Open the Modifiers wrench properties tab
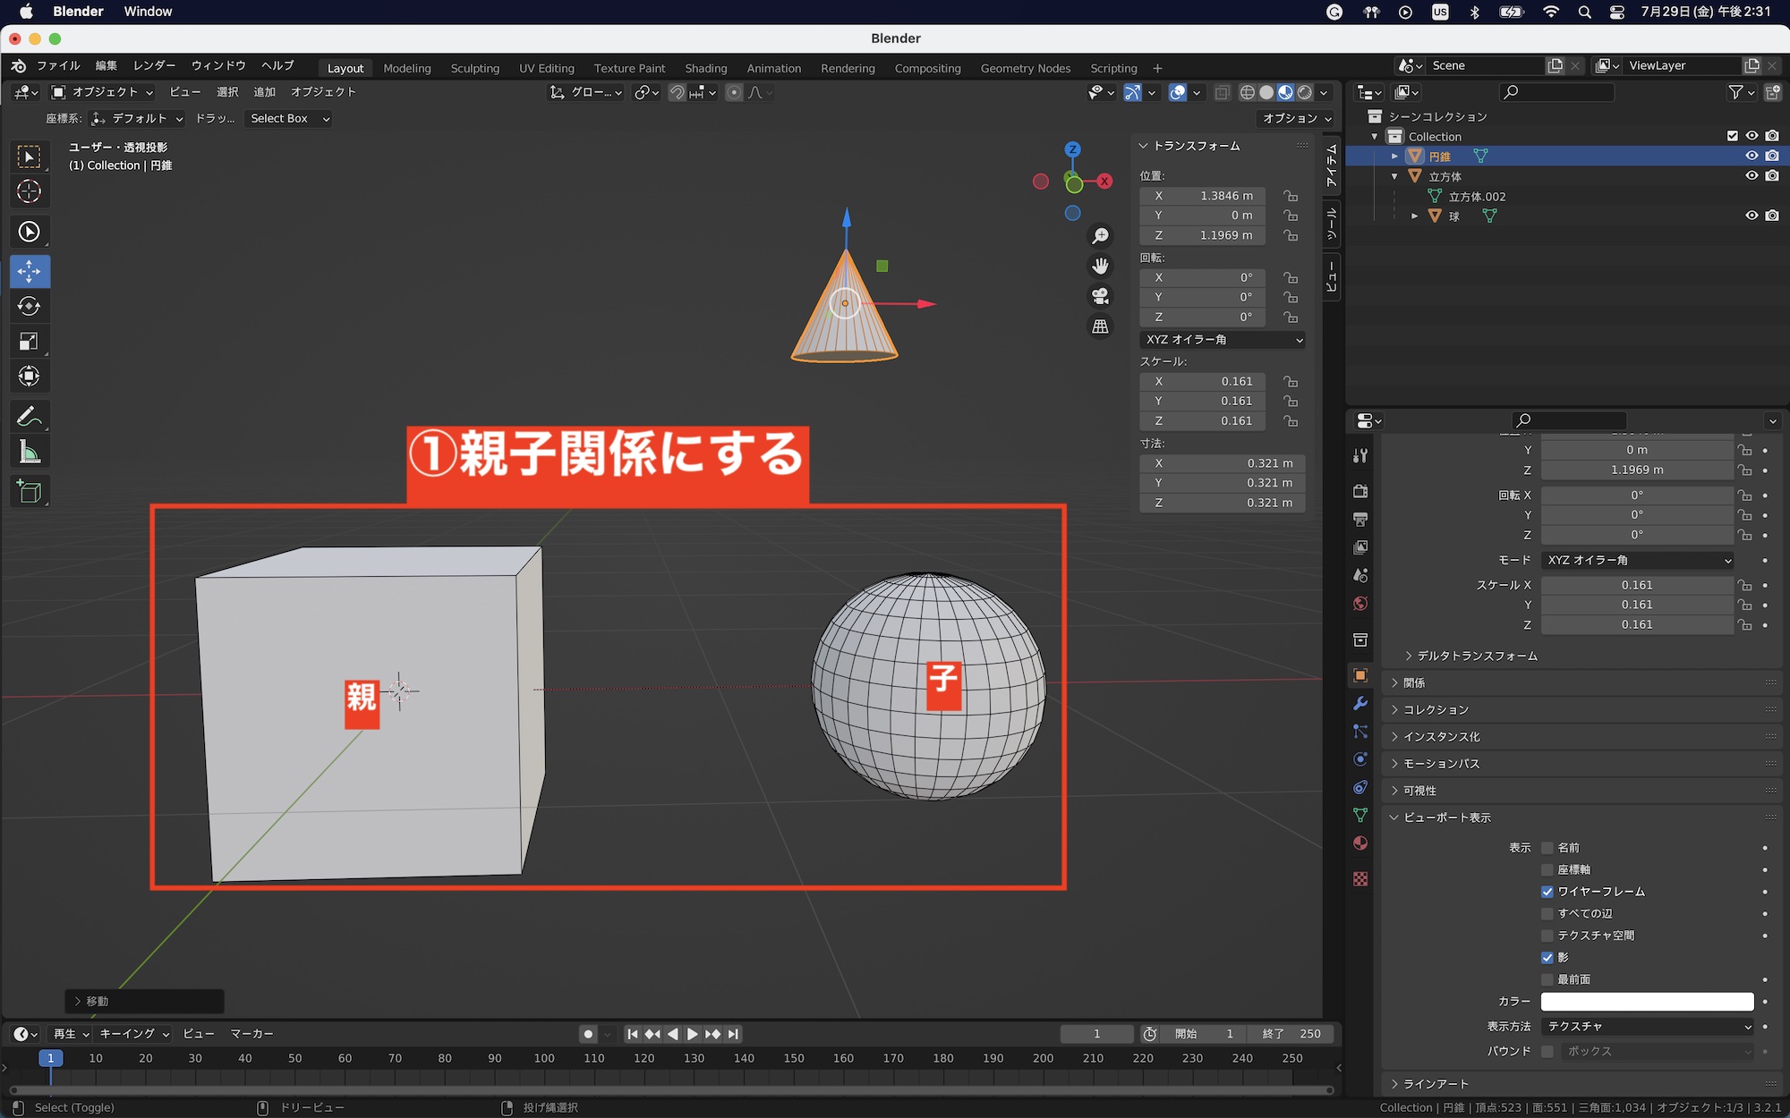Viewport: 1790px width, 1118px height. tap(1360, 704)
